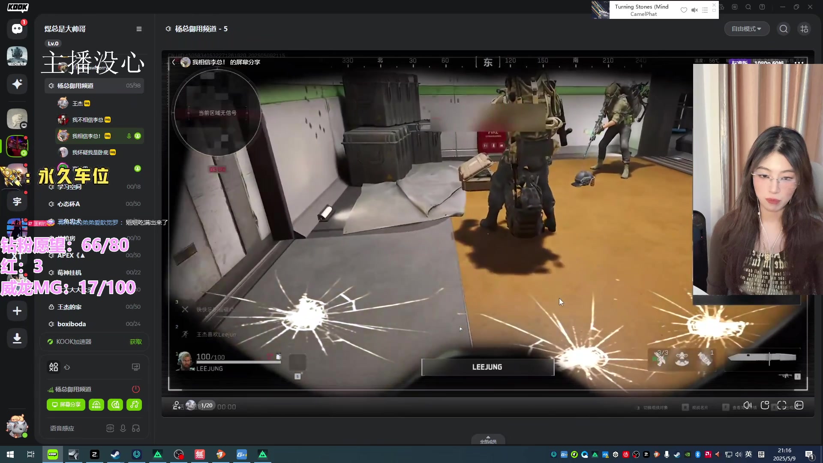Toggle the voice waveform noise icon
This screenshot has height=463, width=823.
click(x=110, y=428)
